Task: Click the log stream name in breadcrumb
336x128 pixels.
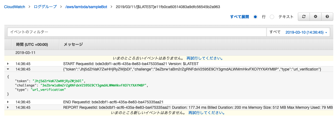Action: click(168, 7)
